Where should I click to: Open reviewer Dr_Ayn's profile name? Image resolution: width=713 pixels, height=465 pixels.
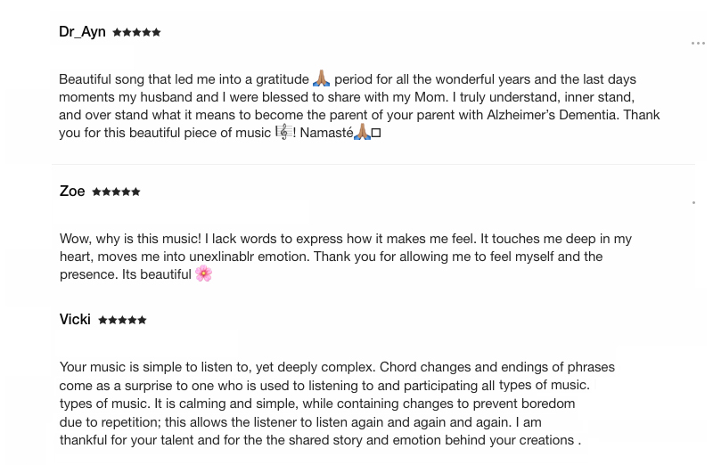click(82, 32)
